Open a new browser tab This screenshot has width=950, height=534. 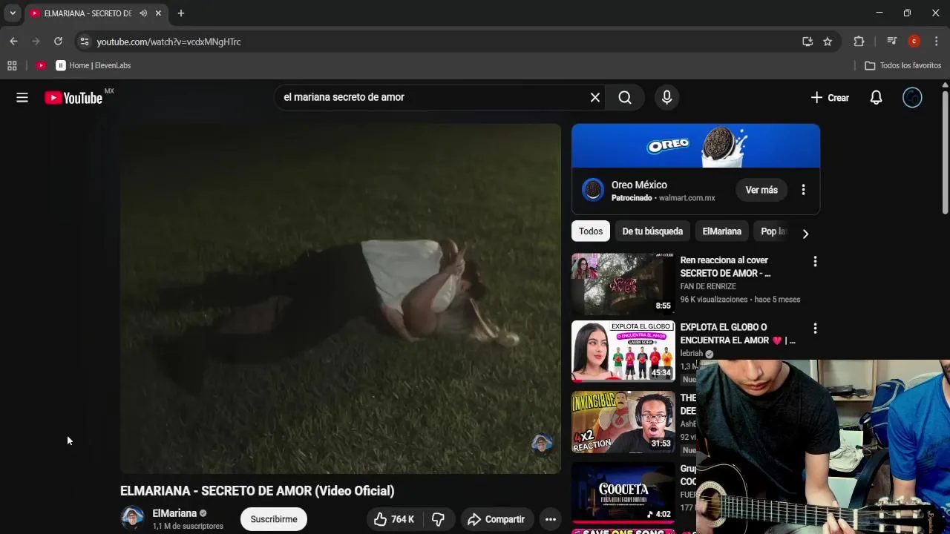181,13
